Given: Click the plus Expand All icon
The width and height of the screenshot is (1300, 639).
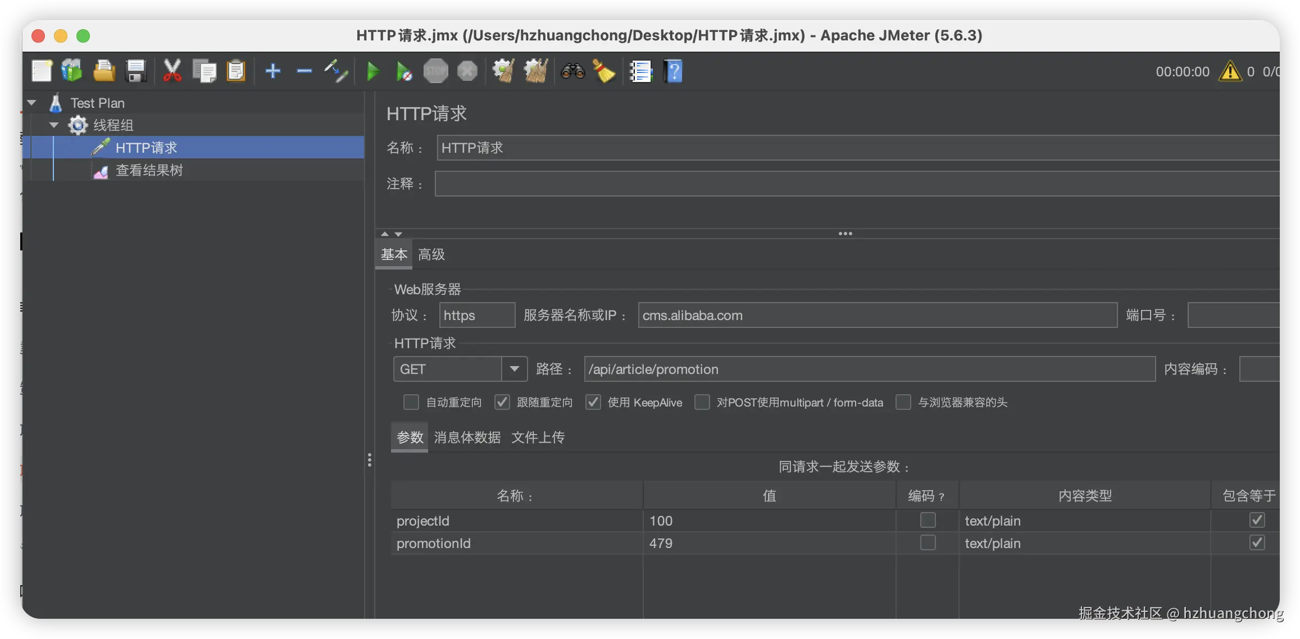Looking at the screenshot, I should pos(273,71).
